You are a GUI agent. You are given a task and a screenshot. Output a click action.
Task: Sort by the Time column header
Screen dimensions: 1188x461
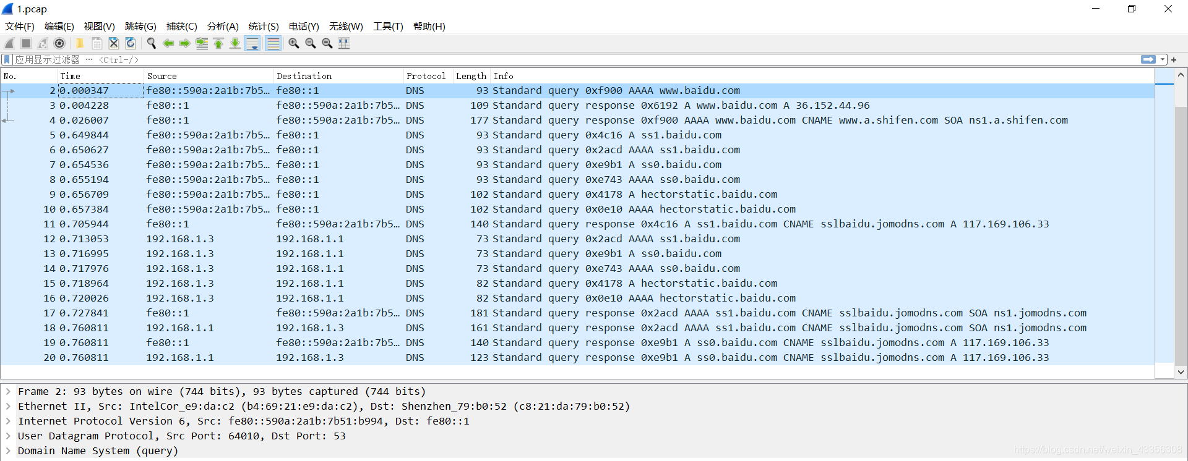coord(101,76)
